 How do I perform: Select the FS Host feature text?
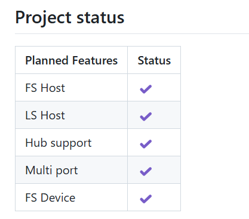click(45, 88)
